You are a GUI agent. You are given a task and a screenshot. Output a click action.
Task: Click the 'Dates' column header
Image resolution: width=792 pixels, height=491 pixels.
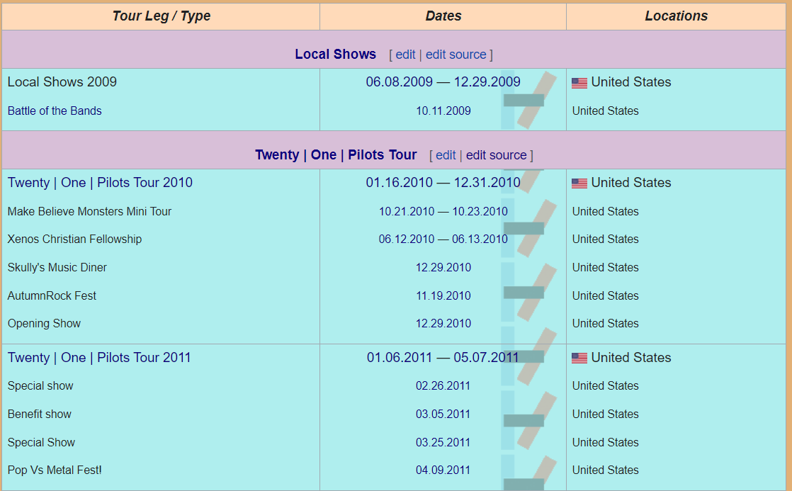point(443,16)
